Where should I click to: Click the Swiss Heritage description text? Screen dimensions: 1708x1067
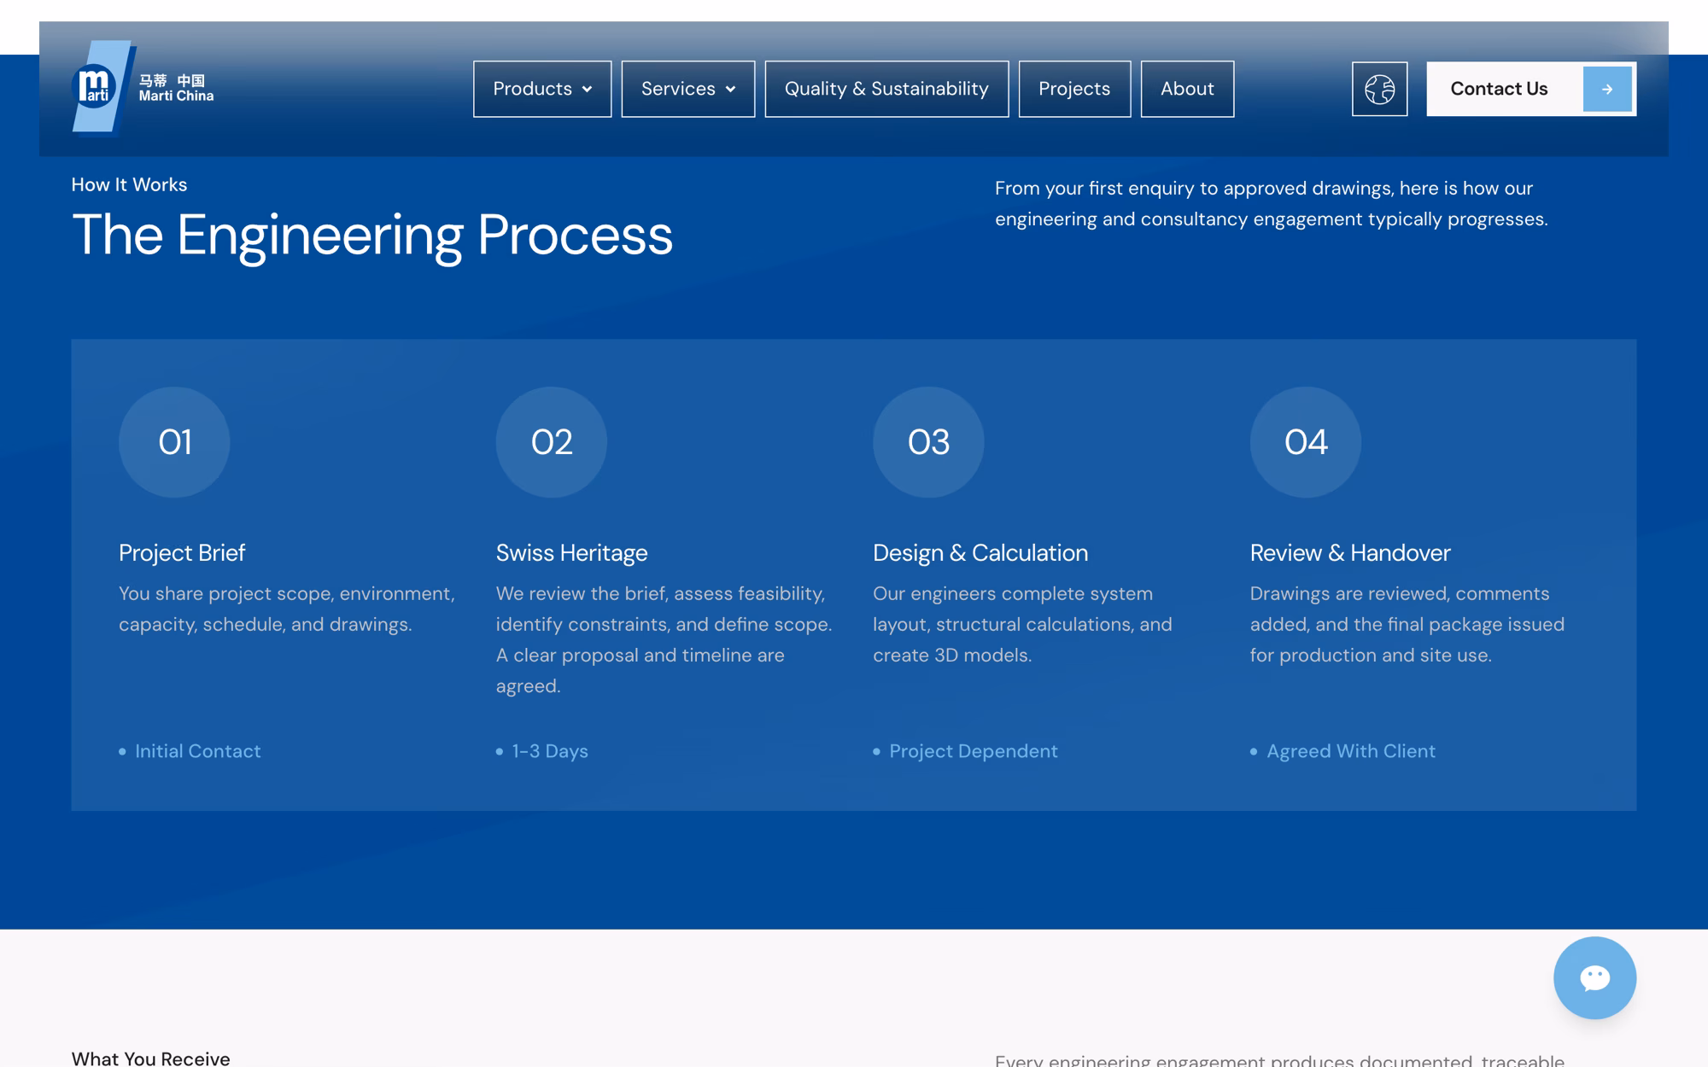[664, 639]
